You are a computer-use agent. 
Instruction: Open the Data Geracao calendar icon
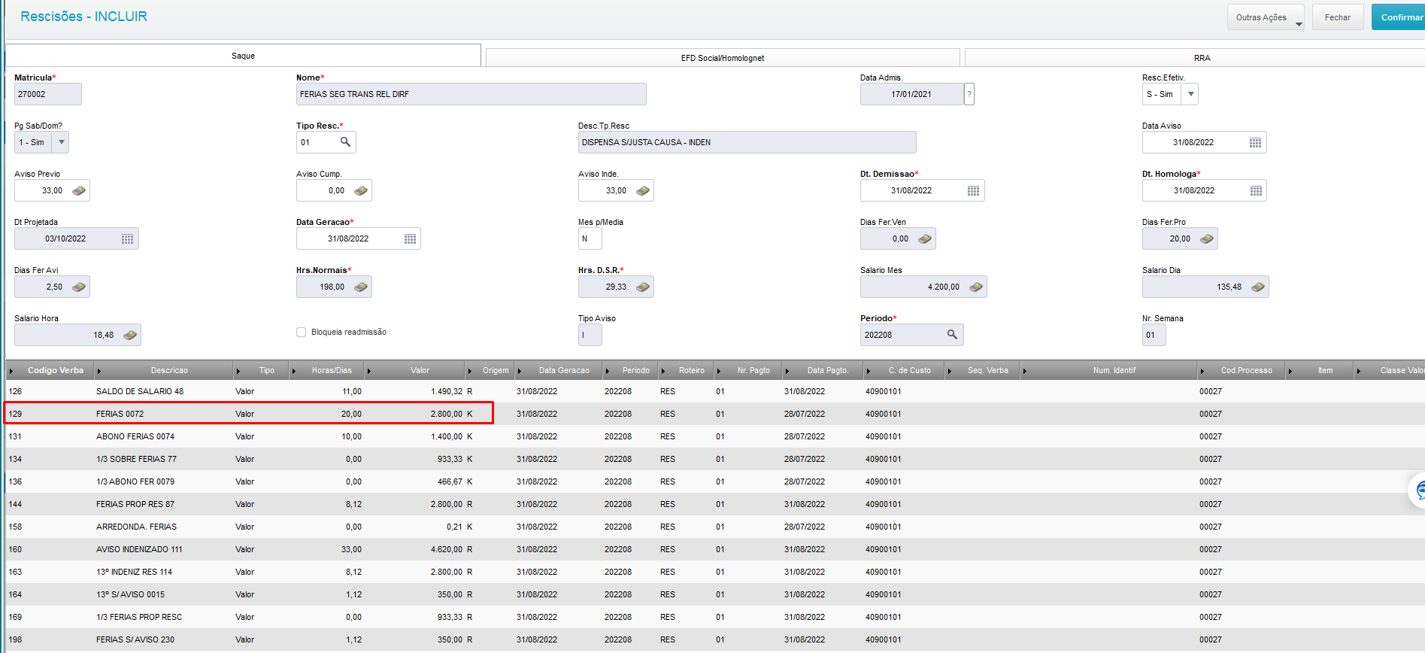coord(410,239)
